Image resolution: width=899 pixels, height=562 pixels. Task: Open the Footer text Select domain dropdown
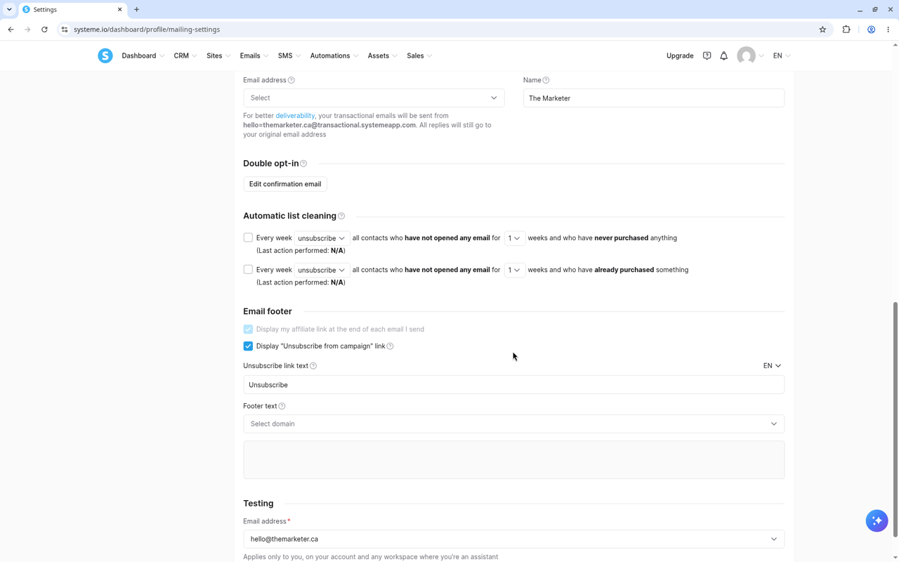pos(513,424)
